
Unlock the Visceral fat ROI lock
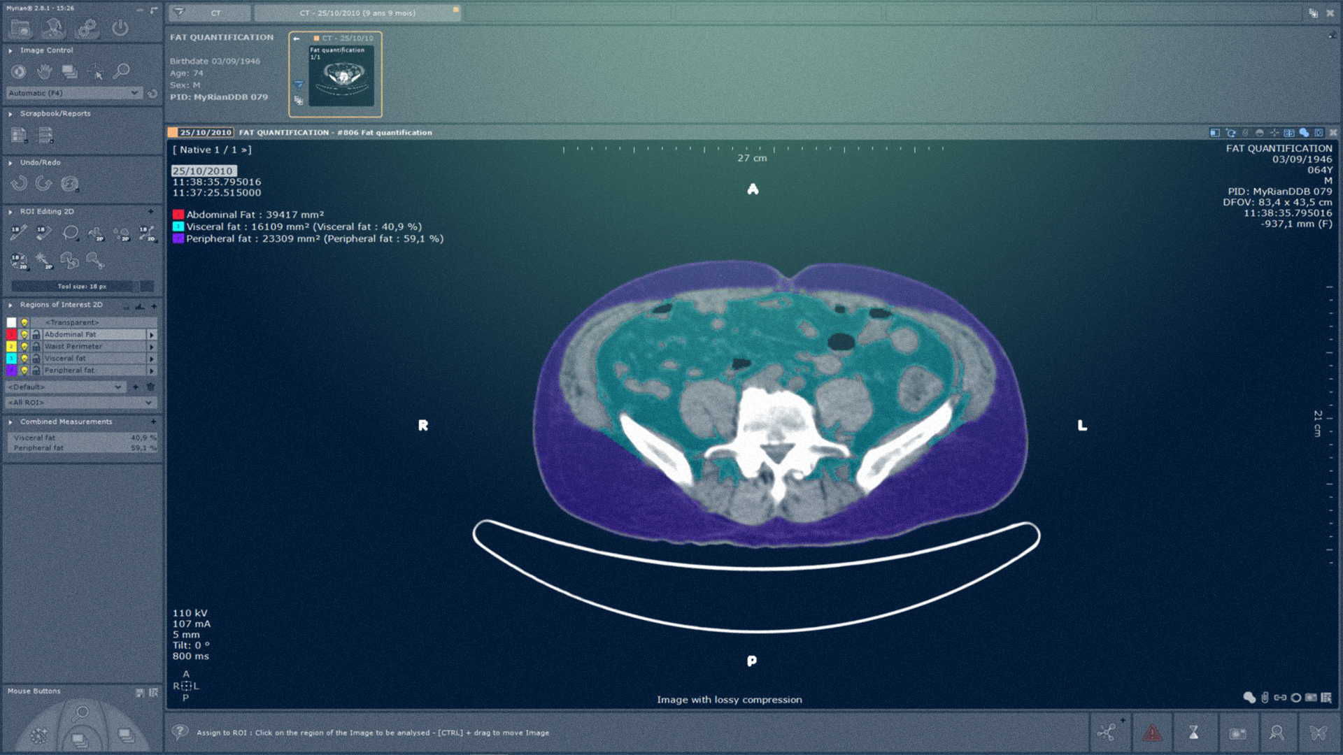(36, 359)
